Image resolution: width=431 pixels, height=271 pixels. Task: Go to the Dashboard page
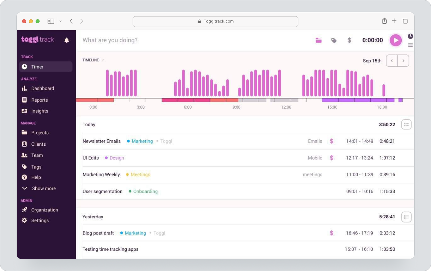pos(43,88)
